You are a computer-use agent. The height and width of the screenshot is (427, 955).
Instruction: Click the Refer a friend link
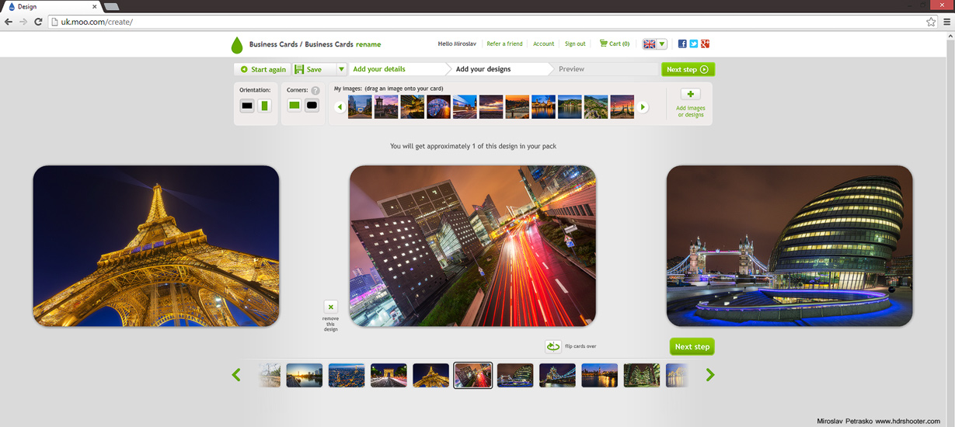click(x=504, y=44)
